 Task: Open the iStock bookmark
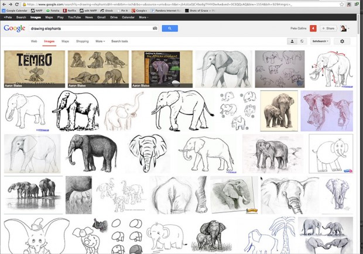(x=107, y=11)
